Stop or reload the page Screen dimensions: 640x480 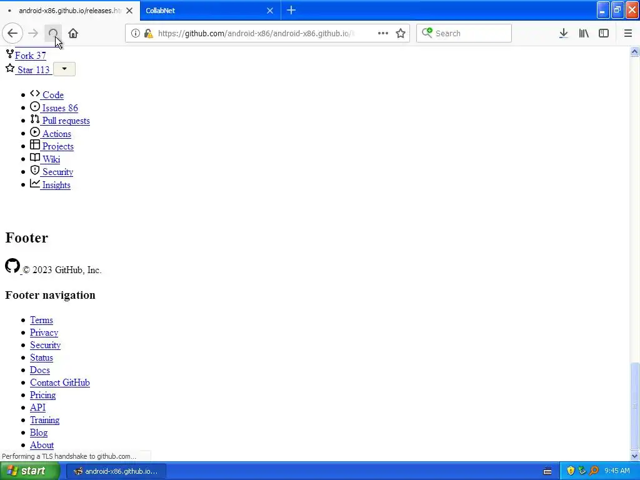coord(53,33)
